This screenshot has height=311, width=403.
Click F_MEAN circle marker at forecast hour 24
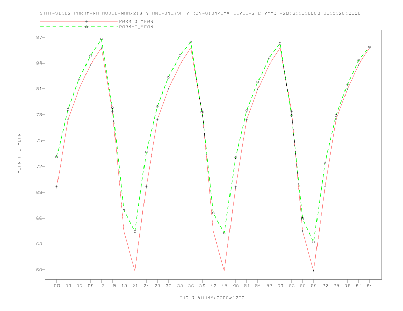[146, 152]
